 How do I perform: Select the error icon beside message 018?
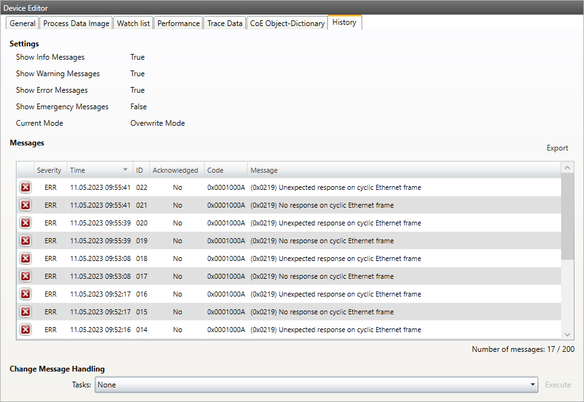[25, 258]
